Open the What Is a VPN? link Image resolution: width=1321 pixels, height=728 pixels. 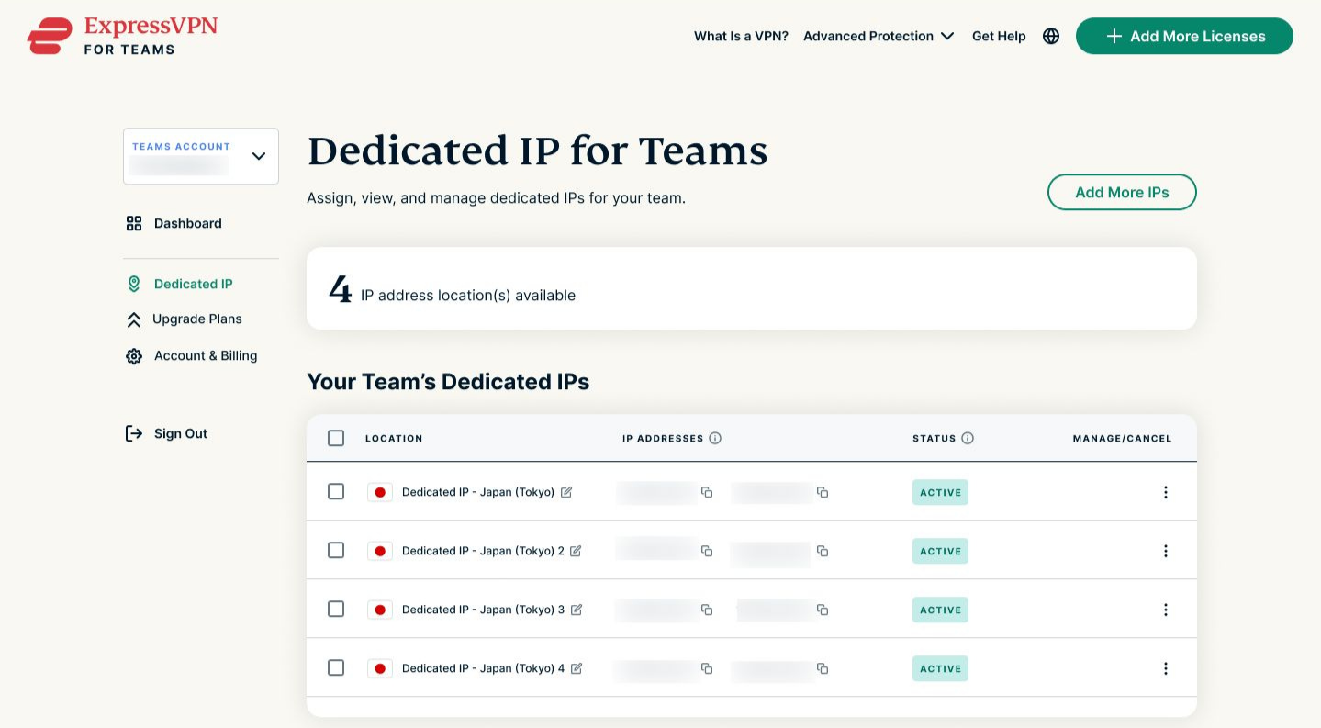point(741,36)
